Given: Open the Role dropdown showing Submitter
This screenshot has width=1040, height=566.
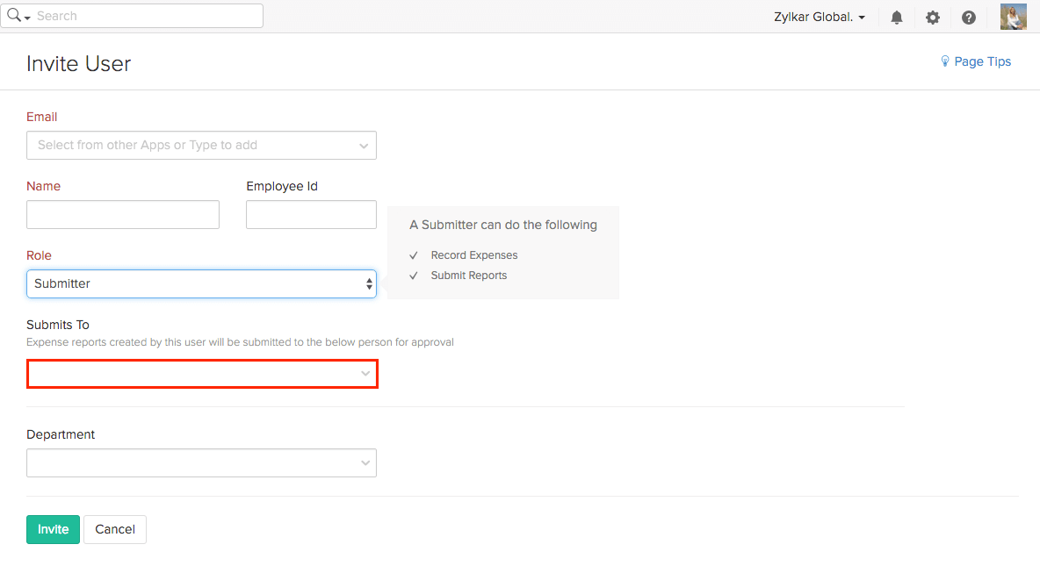Looking at the screenshot, I should 201,283.
